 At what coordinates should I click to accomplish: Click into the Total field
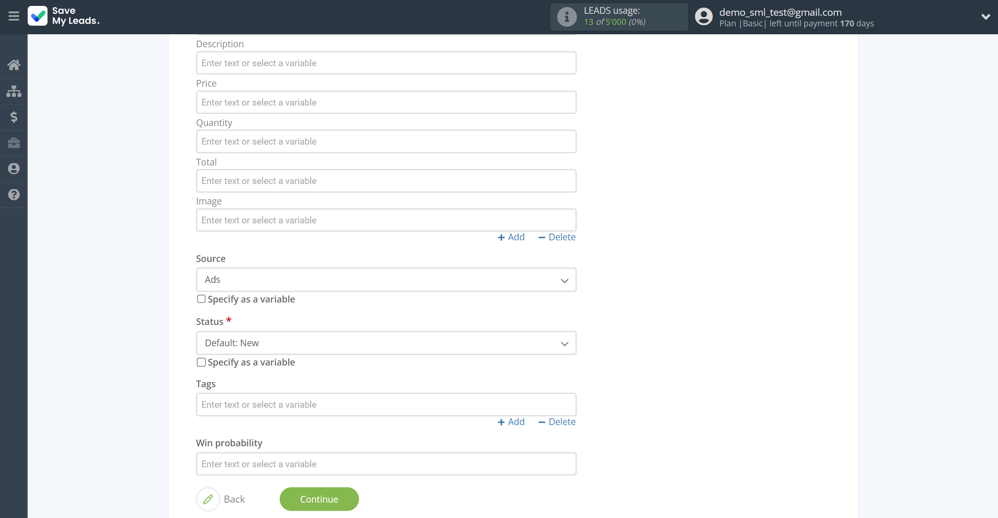click(x=386, y=181)
